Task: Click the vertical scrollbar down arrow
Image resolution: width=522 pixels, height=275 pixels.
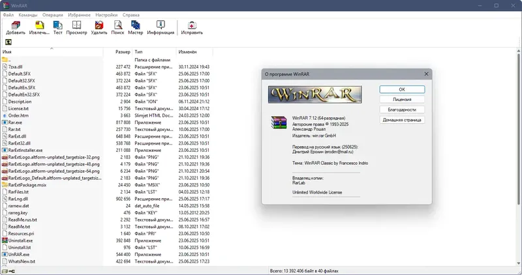Action: [x=519, y=263]
